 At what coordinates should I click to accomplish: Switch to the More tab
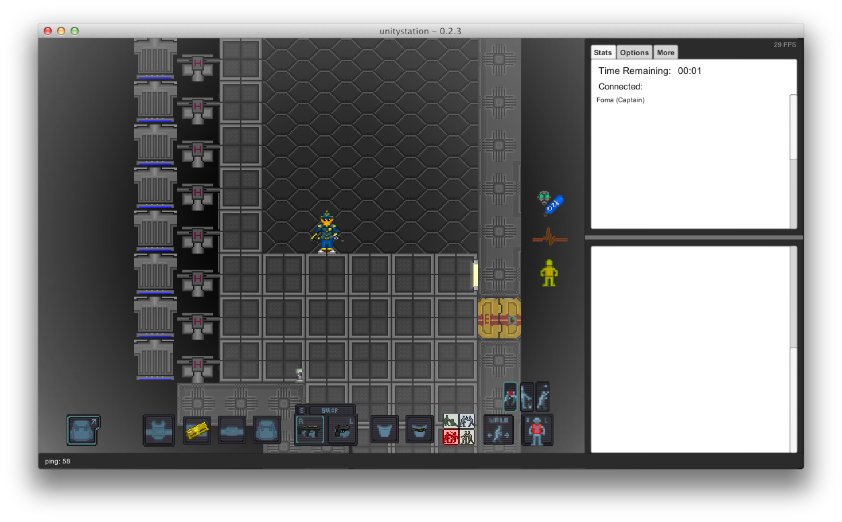665,52
